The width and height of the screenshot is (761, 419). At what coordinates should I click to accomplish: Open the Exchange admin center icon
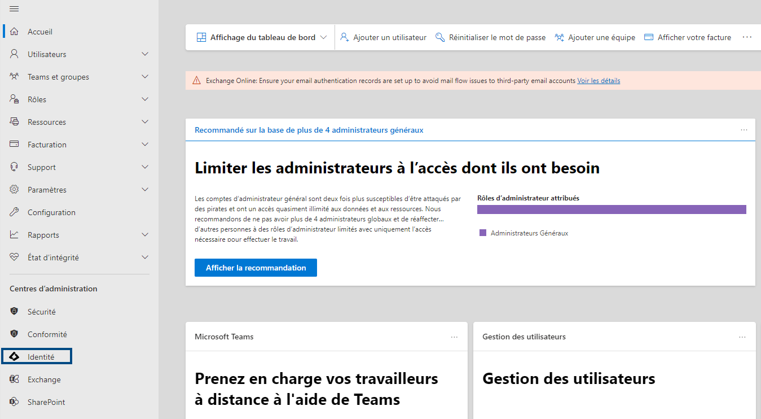(15, 379)
